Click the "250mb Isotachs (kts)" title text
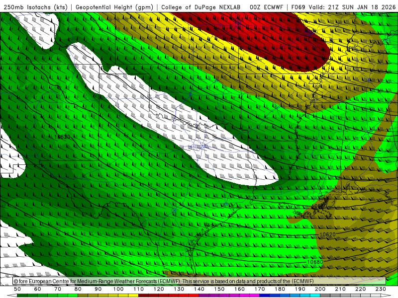 [35, 7]
